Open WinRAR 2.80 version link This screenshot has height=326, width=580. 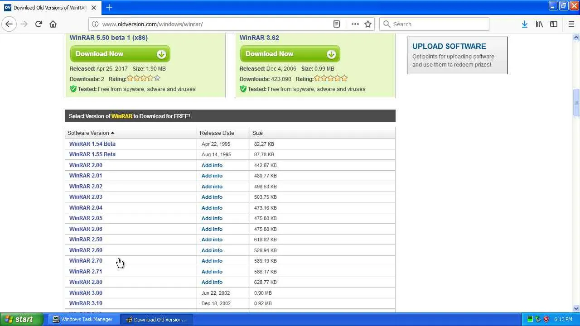pos(86,282)
